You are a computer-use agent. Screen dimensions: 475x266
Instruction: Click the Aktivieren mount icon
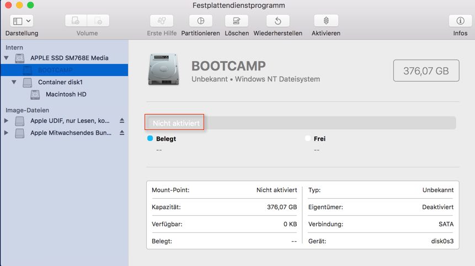(325, 21)
